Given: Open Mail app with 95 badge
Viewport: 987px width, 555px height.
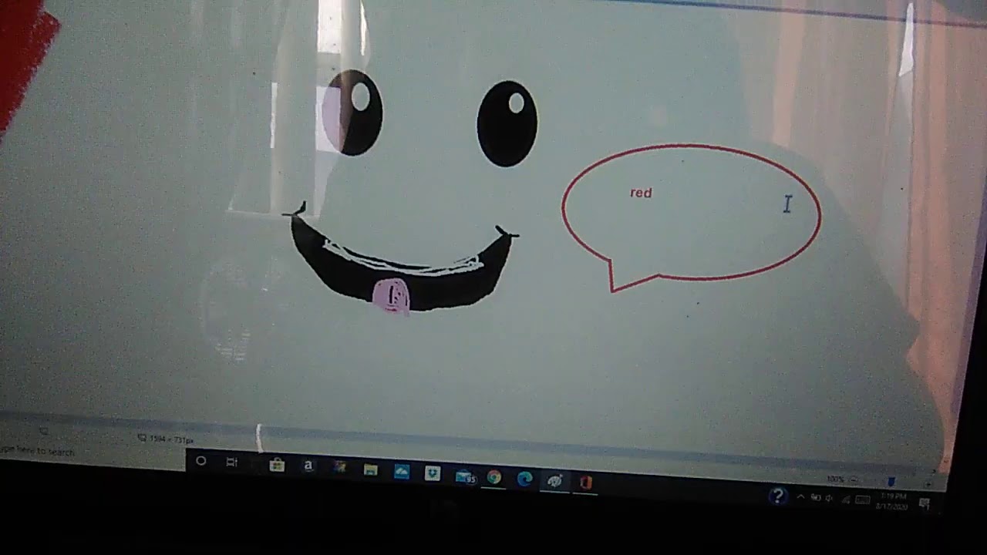Looking at the screenshot, I should coord(466,476).
